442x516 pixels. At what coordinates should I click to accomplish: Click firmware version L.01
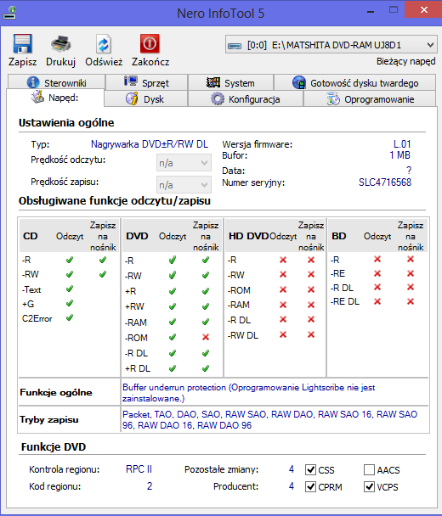[x=402, y=143]
